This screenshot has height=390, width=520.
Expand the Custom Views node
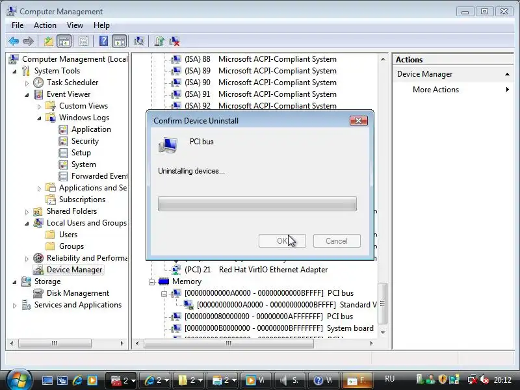click(x=39, y=107)
